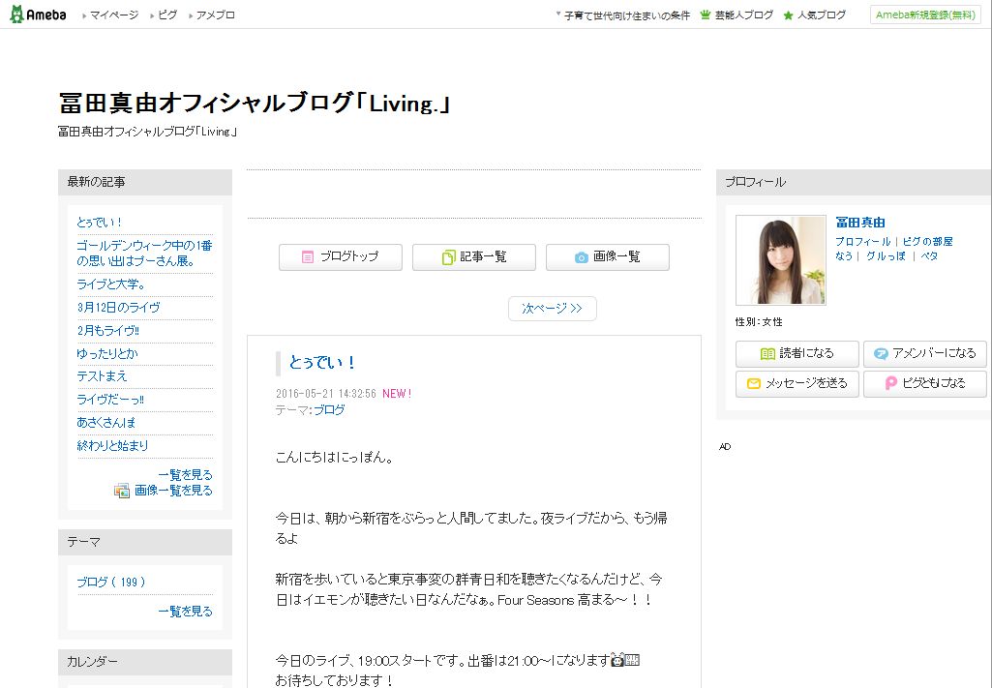Open ピグ in top navigation
This screenshot has width=992, height=688.
coord(167,15)
